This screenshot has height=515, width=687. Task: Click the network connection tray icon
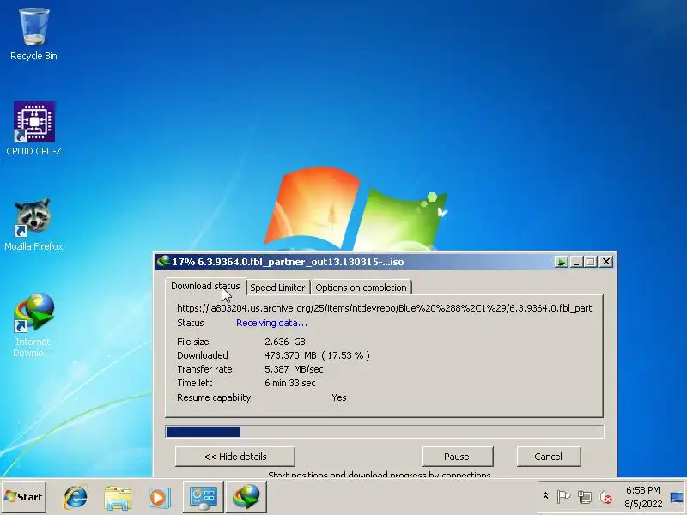pos(585,497)
